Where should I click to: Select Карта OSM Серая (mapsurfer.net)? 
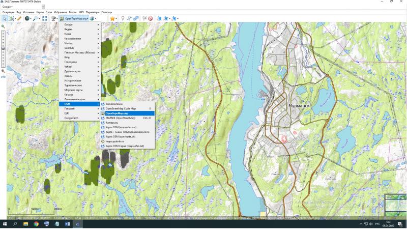click(128, 146)
